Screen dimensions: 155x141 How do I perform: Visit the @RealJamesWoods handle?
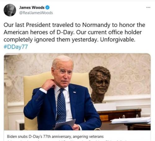click(36, 13)
